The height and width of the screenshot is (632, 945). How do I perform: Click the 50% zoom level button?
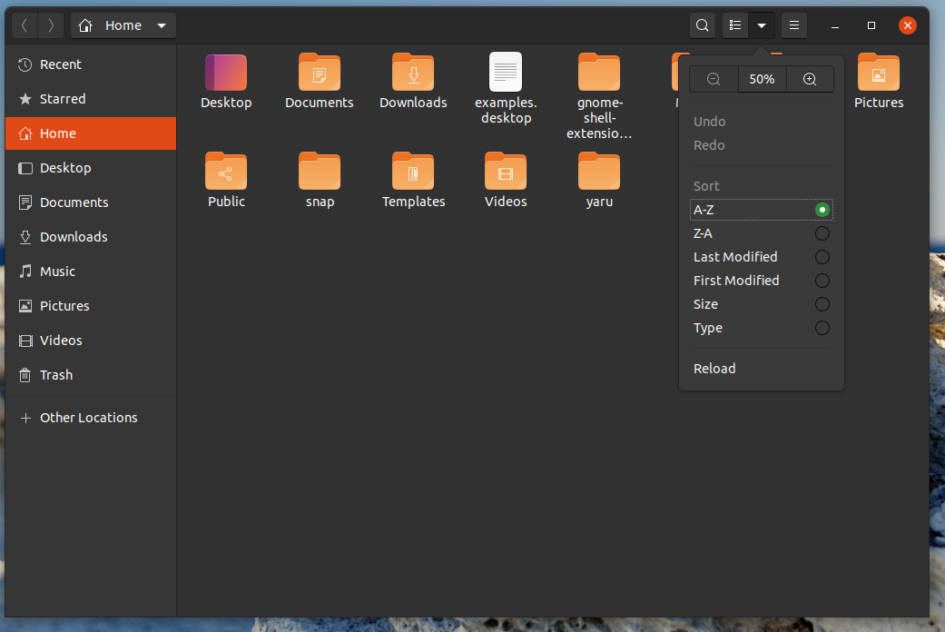762,79
